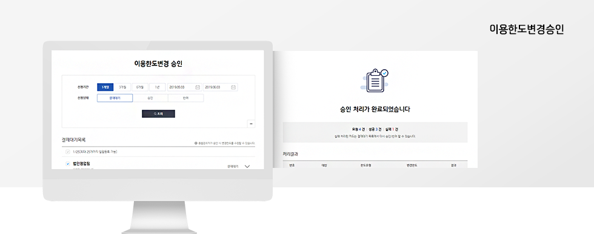Select the 1개월 period button

click(105, 87)
